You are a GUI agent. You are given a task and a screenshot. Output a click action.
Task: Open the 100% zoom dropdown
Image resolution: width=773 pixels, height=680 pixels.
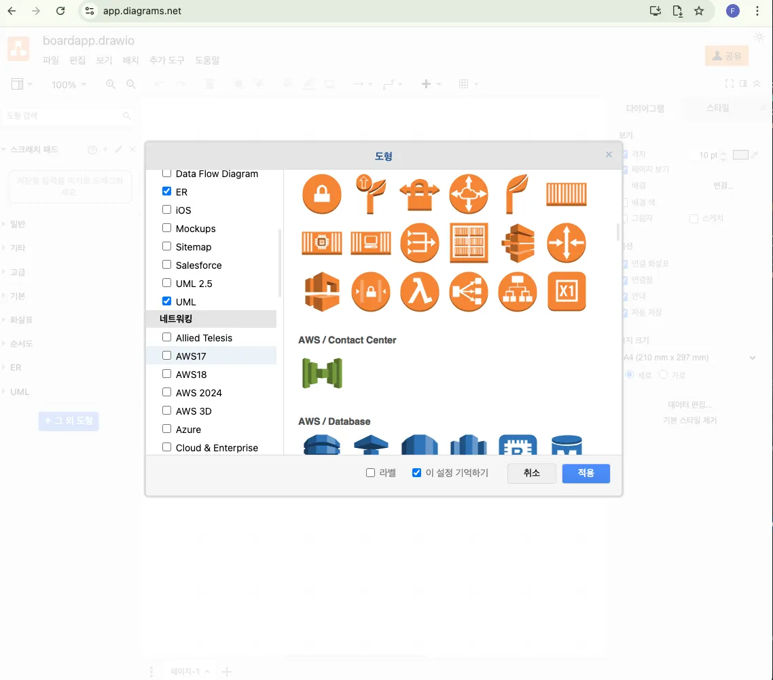pyautogui.click(x=69, y=85)
